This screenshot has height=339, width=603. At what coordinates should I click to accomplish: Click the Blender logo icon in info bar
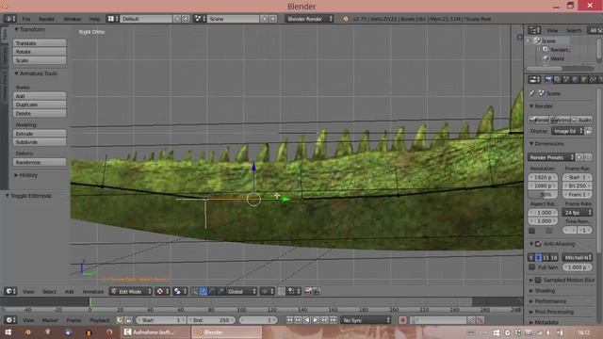(x=346, y=19)
